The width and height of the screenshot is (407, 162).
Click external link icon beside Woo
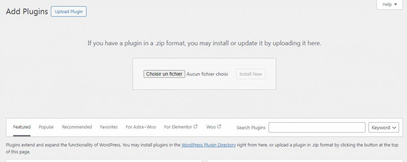pyautogui.click(x=219, y=127)
